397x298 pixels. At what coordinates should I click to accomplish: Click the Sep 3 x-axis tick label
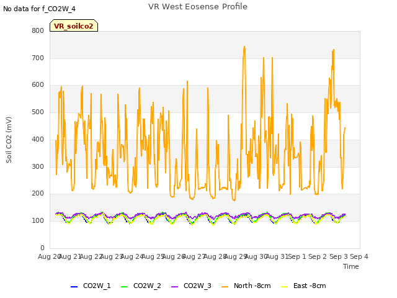pyautogui.click(x=339, y=256)
